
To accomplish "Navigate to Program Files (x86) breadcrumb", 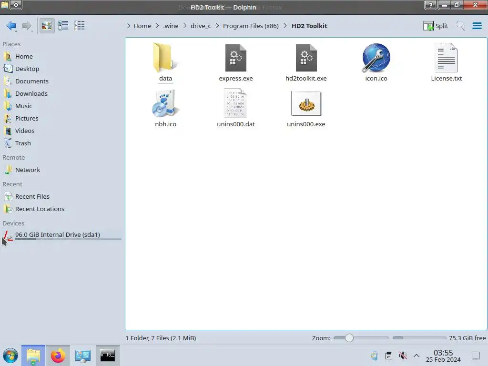I will coord(251,26).
